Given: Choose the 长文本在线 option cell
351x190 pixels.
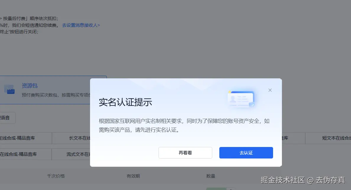Looking at the screenshot, I should [x=71, y=138].
